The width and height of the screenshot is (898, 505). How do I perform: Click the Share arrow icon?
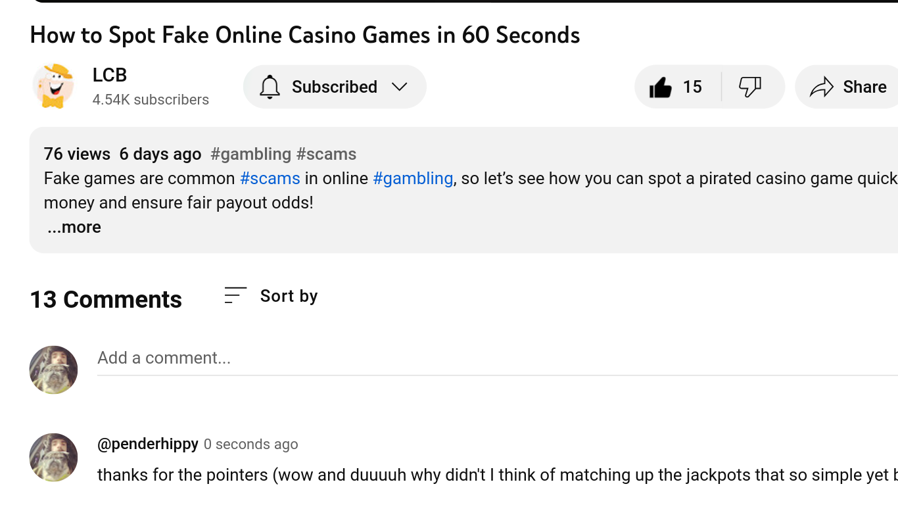click(822, 87)
